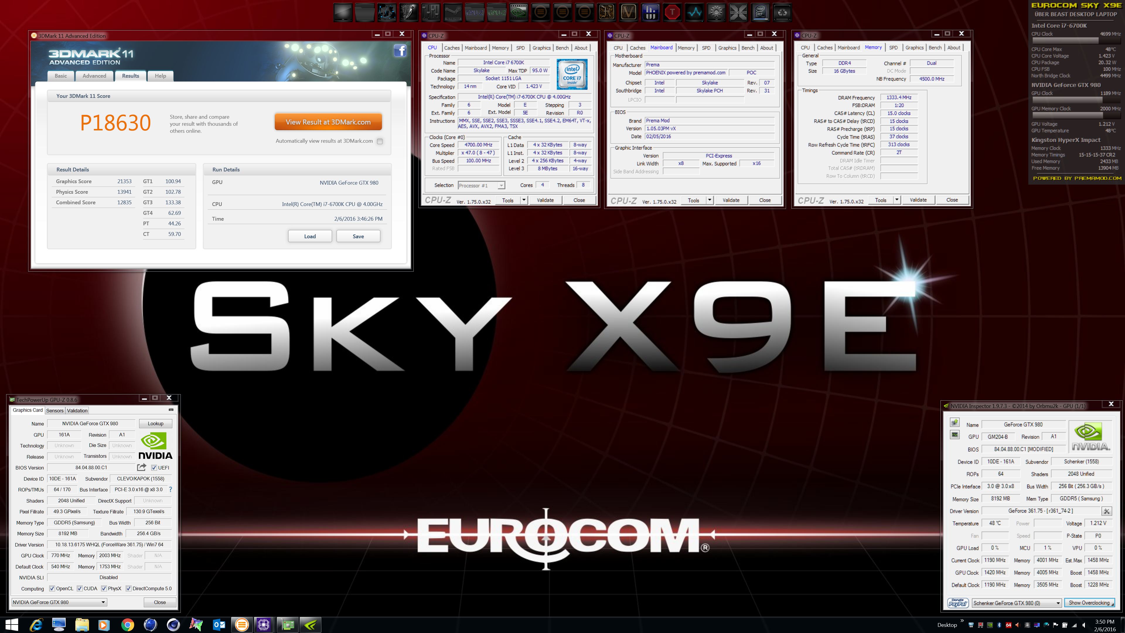Click View Result at 3DMark.com button
This screenshot has width=1125, height=633.
pos(328,122)
